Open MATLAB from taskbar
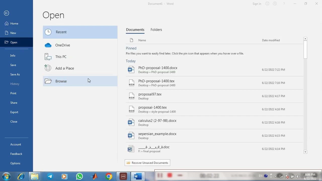The height and width of the screenshot is (181, 322). pyautogui.click(x=94, y=176)
